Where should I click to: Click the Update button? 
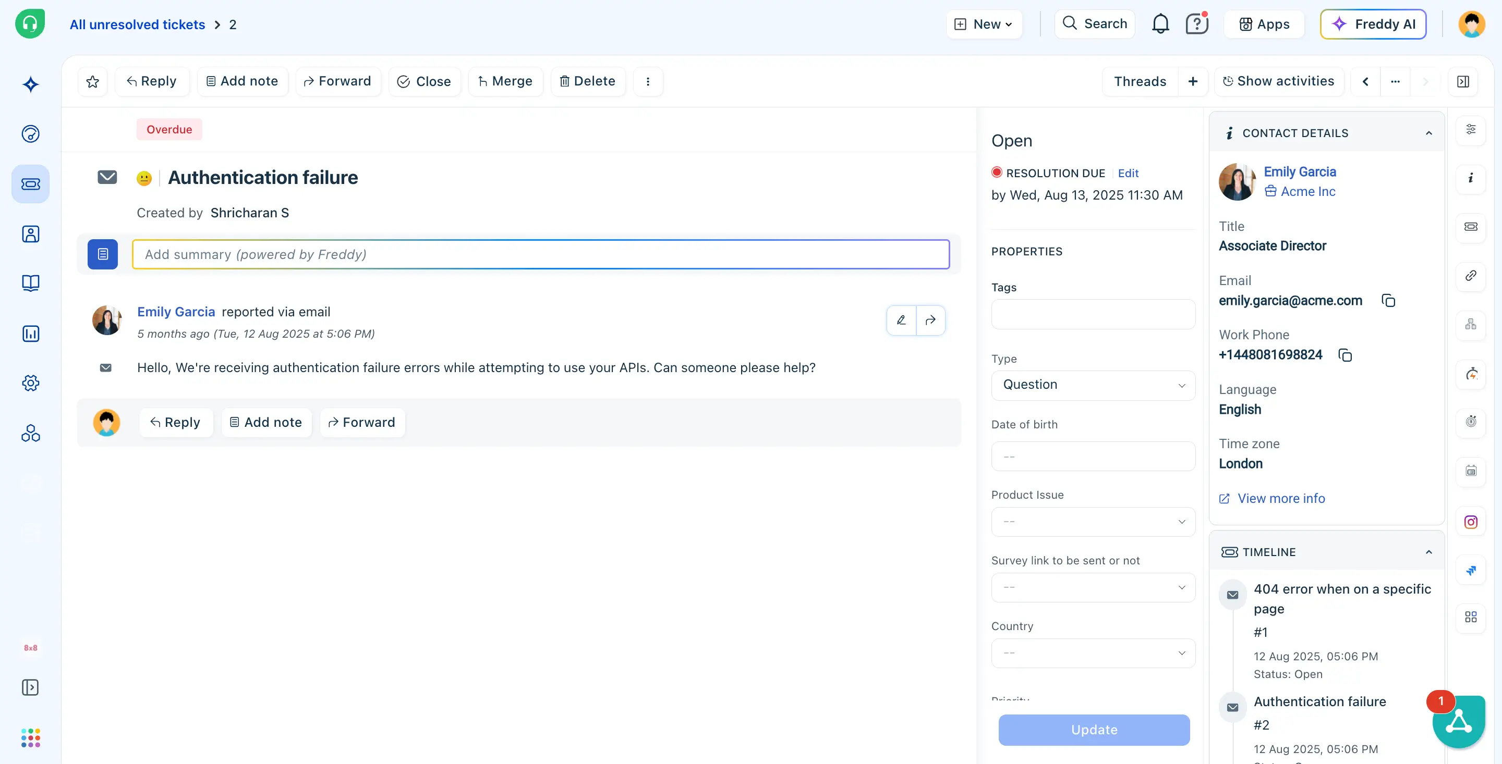(x=1094, y=730)
